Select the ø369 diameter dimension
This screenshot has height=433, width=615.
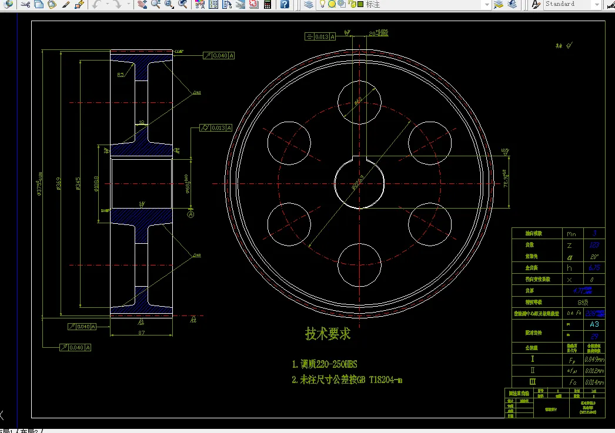[x=58, y=183]
